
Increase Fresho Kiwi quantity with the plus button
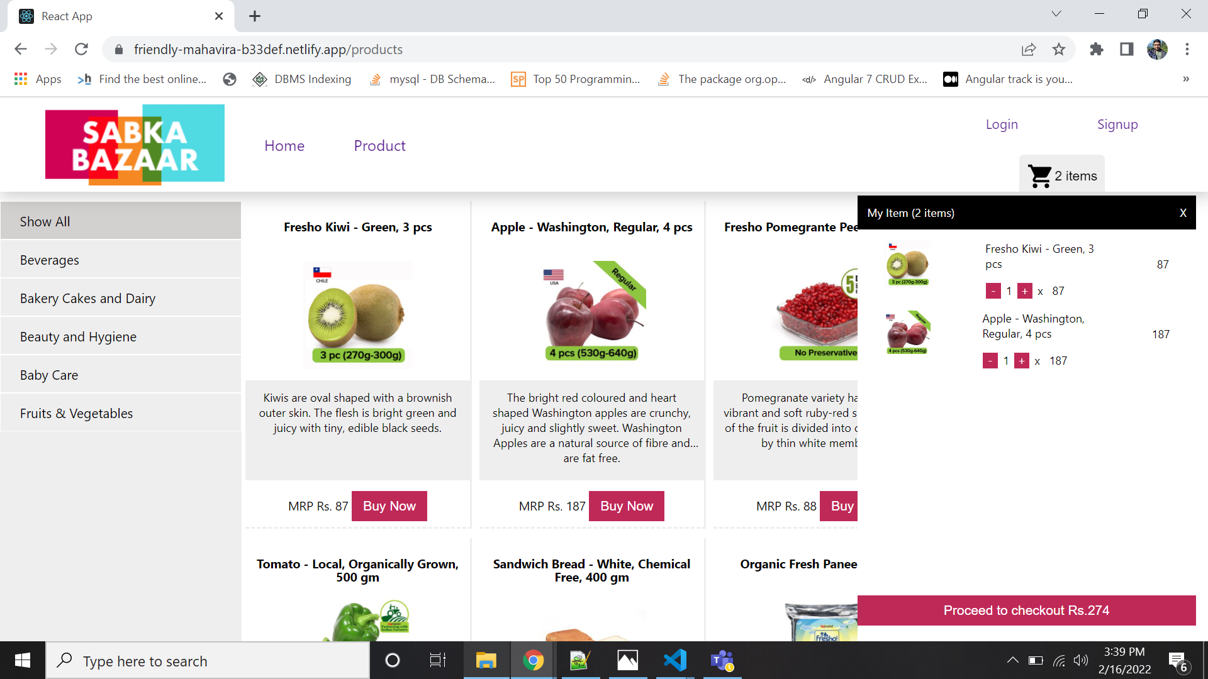pyautogui.click(x=1024, y=290)
